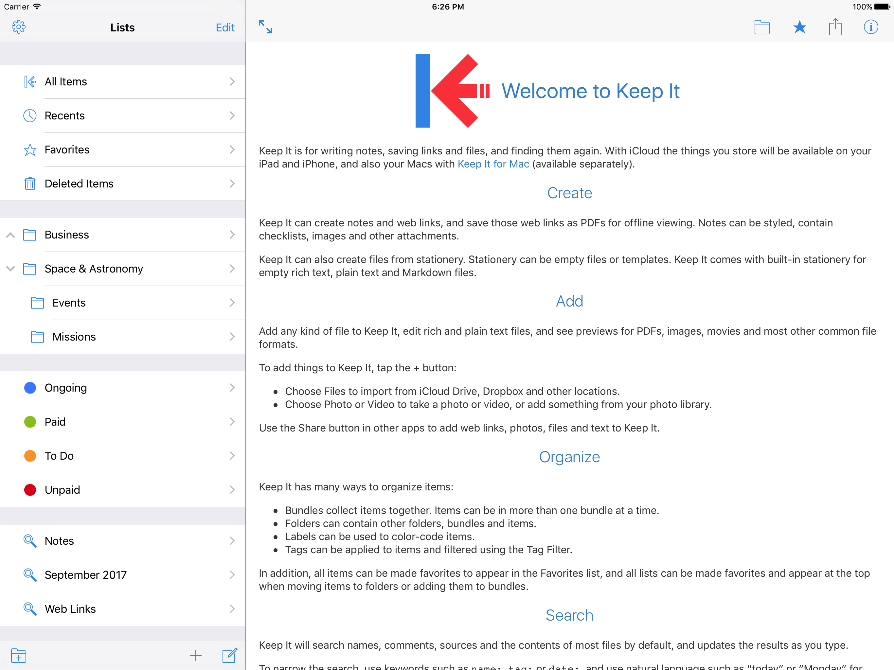Collapse the Space & Astronomy folder arrow
Viewport: 894px width, 670px height.
point(10,269)
